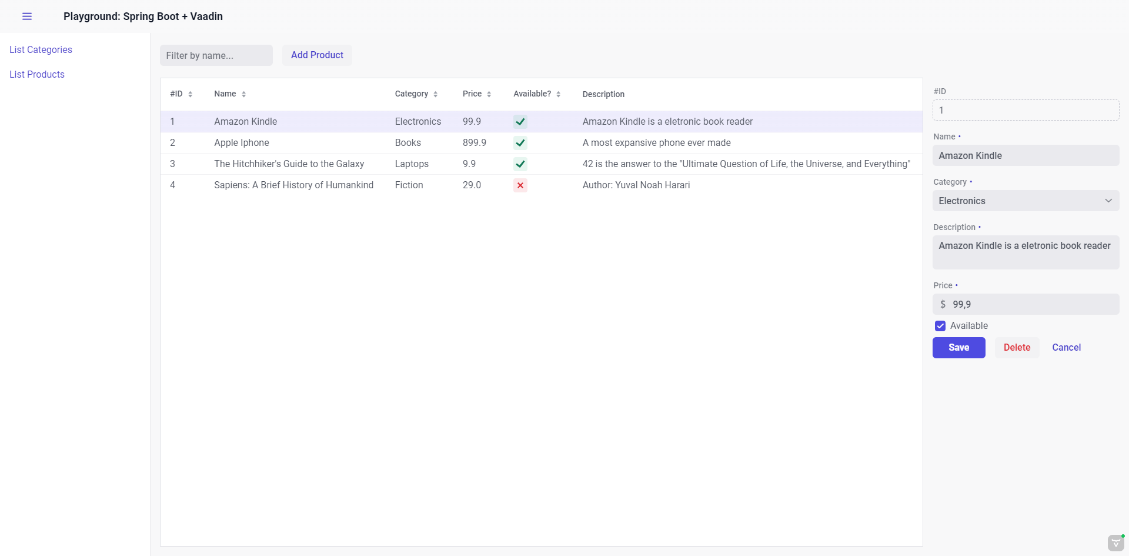Sort the table by #ID column
Screen dimensions: 1129x556
190,94
